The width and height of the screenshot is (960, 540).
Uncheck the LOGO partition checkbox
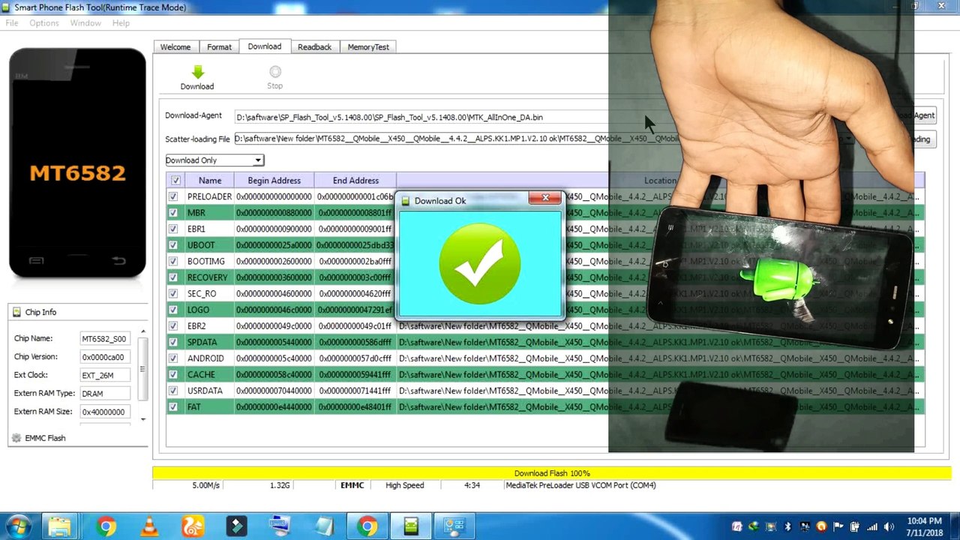[173, 310]
